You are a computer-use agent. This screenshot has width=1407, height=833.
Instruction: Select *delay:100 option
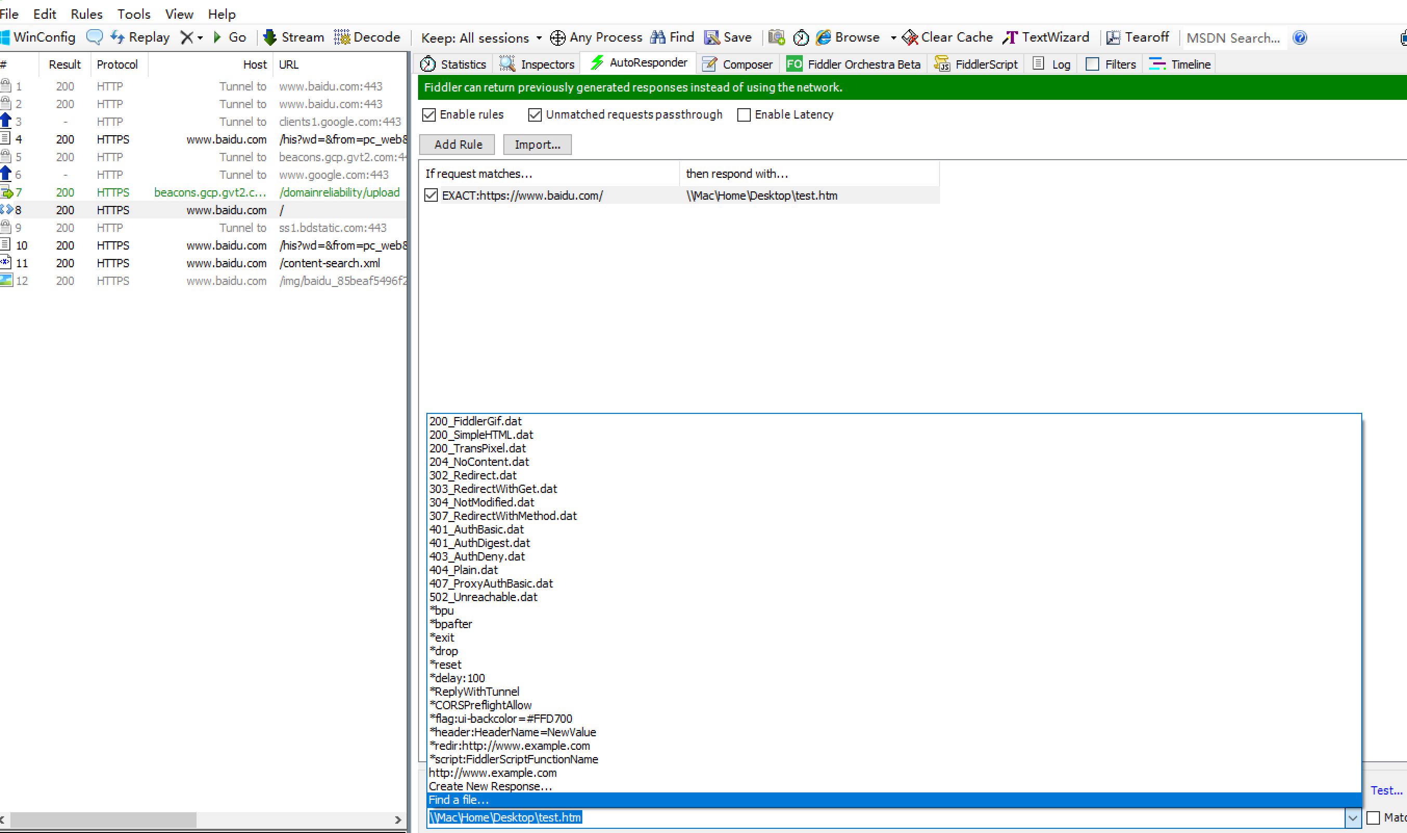pos(893,678)
